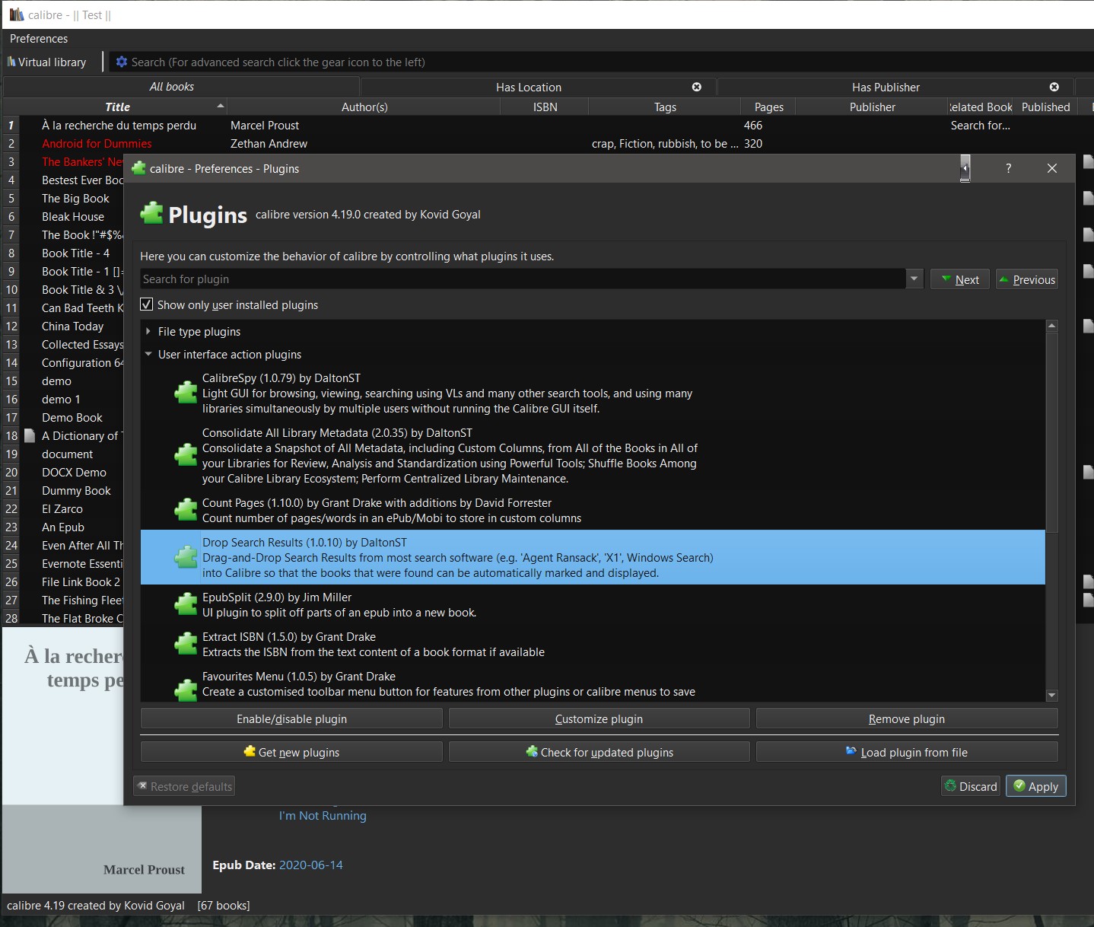Screen dimensions: 1094x927
Task: Click the Previous search button
Action: [1027, 279]
